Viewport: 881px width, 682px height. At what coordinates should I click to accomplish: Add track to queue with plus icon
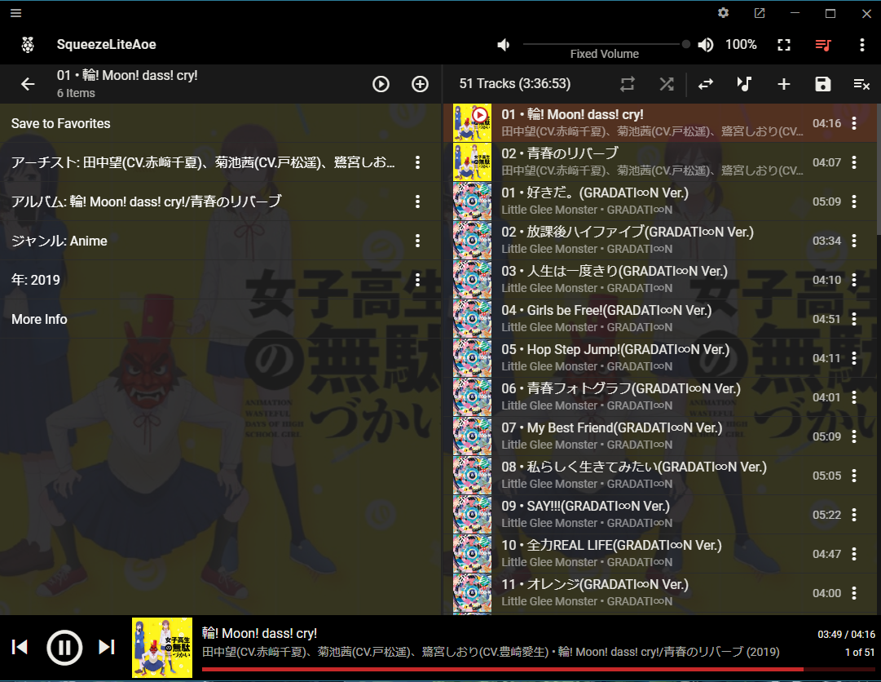[x=420, y=84]
